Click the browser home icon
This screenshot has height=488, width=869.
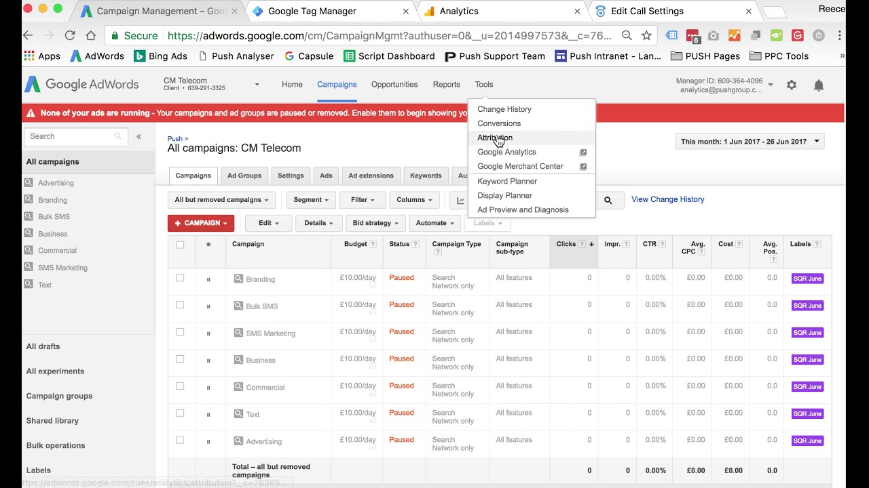pos(91,35)
